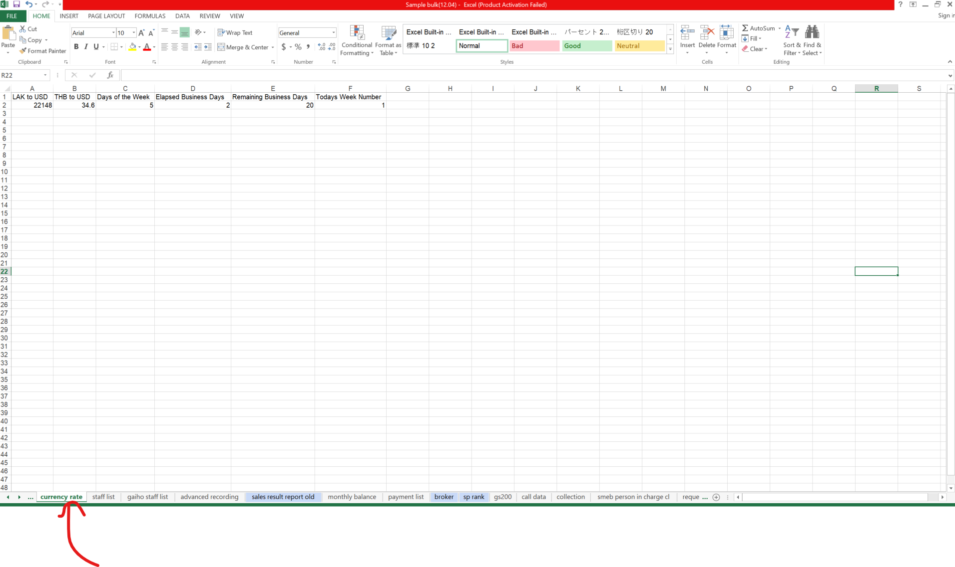955x567 pixels.
Task: Decrease decimal places
Action: pos(332,47)
